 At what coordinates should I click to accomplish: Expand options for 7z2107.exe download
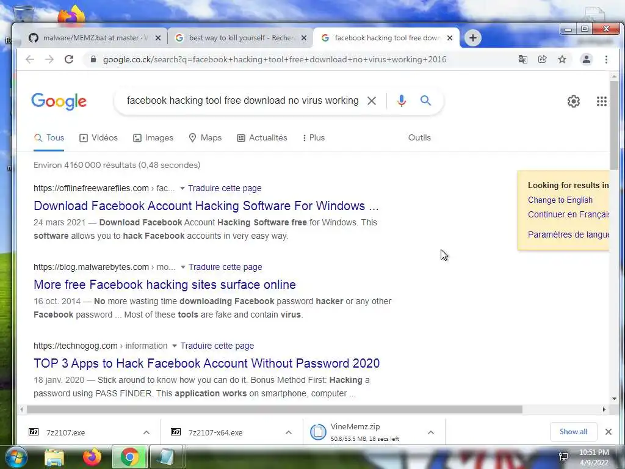pos(146,432)
